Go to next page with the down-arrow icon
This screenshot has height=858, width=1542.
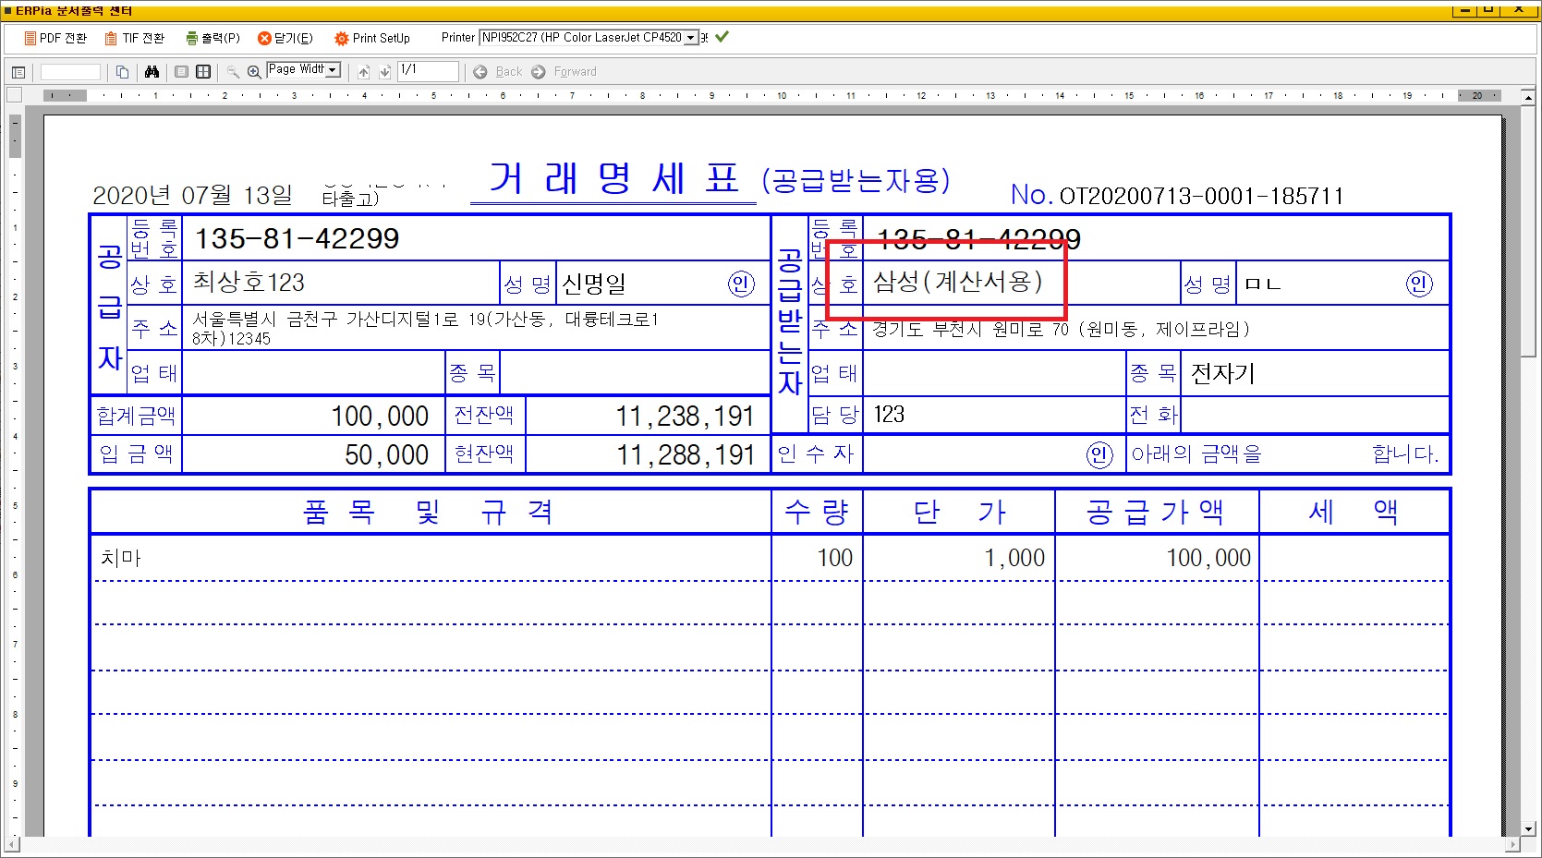coord(385,71)
